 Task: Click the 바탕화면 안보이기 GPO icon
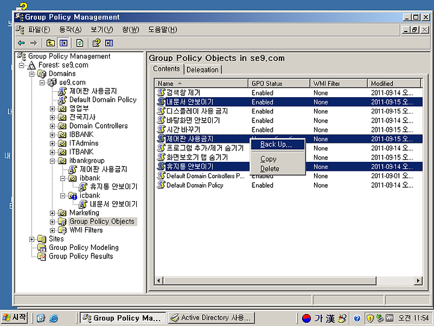click(x=161, y=120)
